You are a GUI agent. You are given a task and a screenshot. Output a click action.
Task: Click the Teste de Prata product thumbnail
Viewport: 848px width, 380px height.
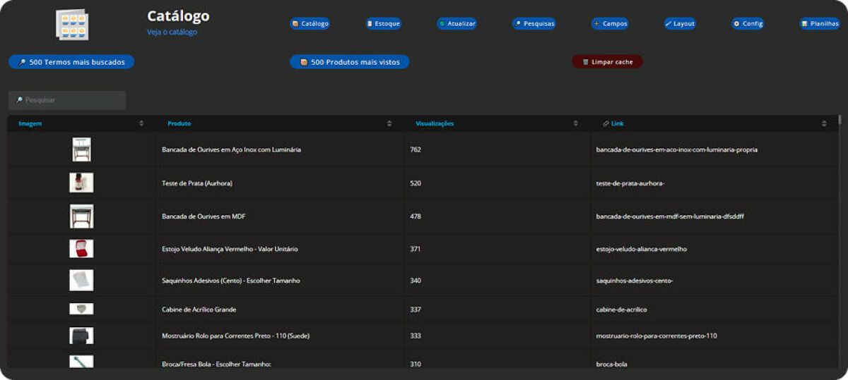pos(81,183)
